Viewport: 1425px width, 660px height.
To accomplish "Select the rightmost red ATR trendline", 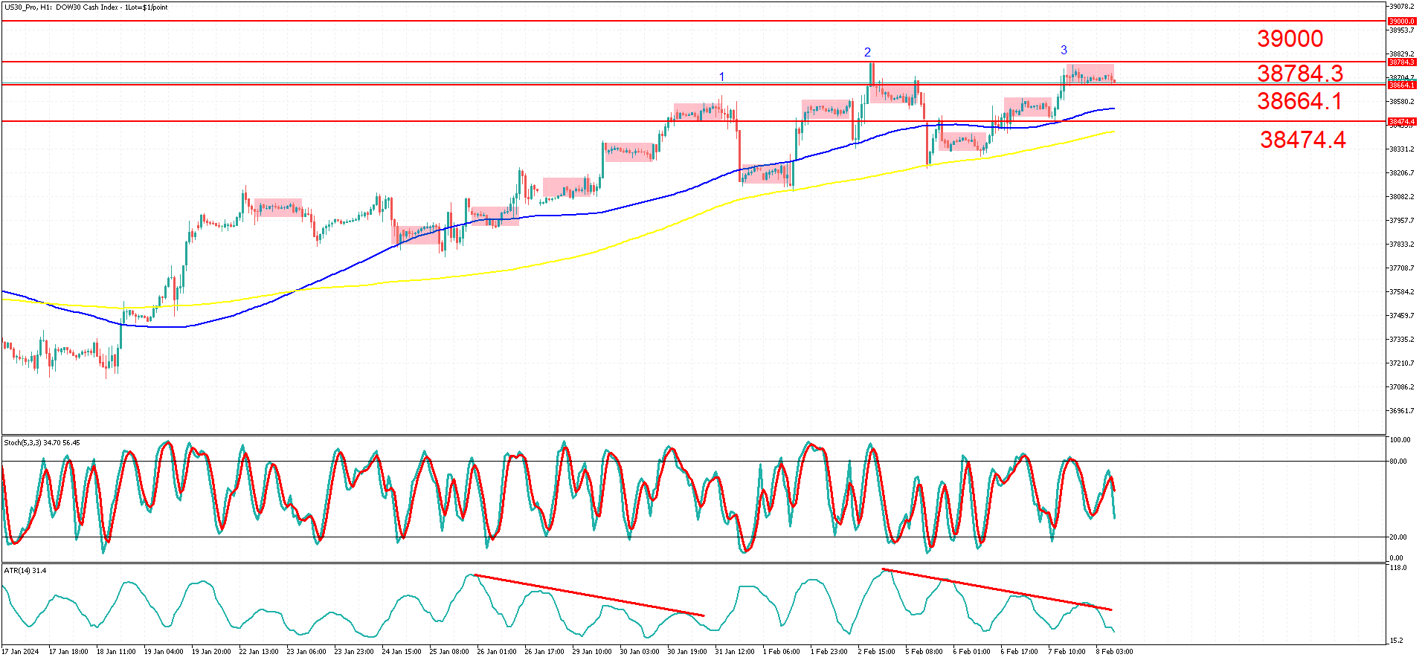I will click(x=997, y=590).
